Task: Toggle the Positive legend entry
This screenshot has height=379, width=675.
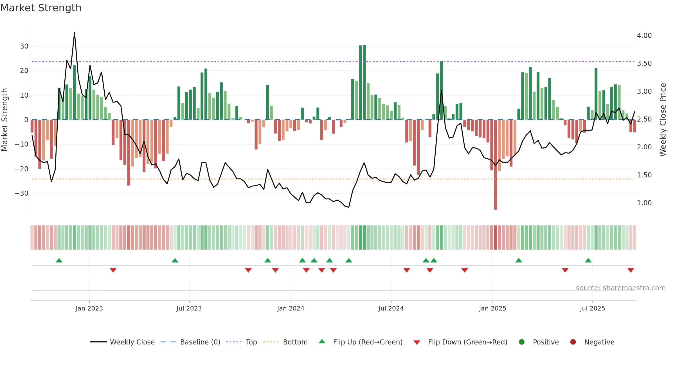Action: click(539, 342)
